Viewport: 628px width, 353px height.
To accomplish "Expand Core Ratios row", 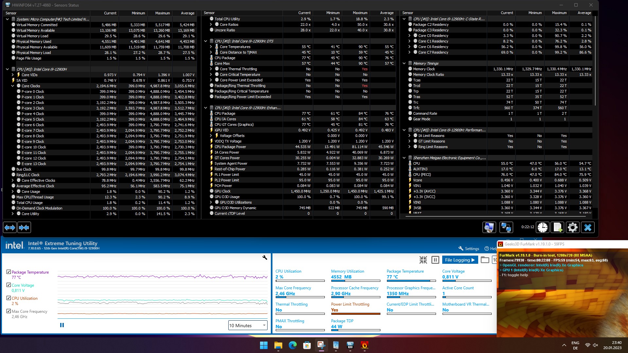I will click(211, 25).
